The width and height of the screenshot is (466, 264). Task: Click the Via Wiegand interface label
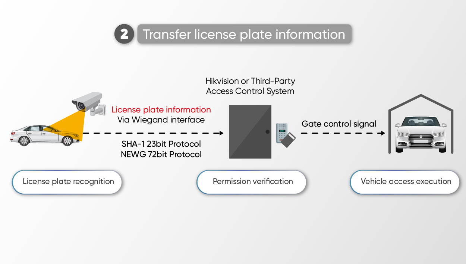pyautogui.click(x=161, y=120)
